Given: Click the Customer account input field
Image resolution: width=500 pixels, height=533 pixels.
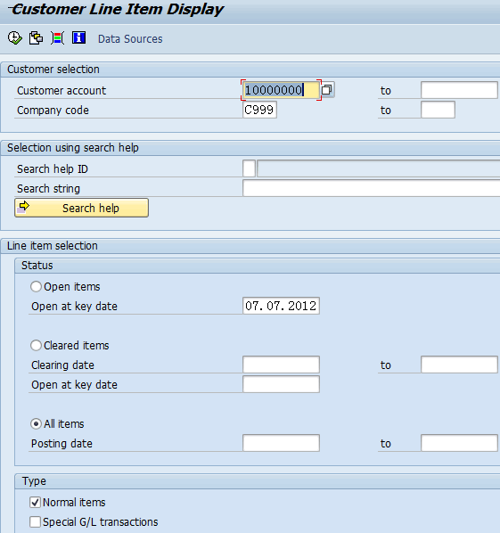Looking at the screenshot, I should click(281, 90).
